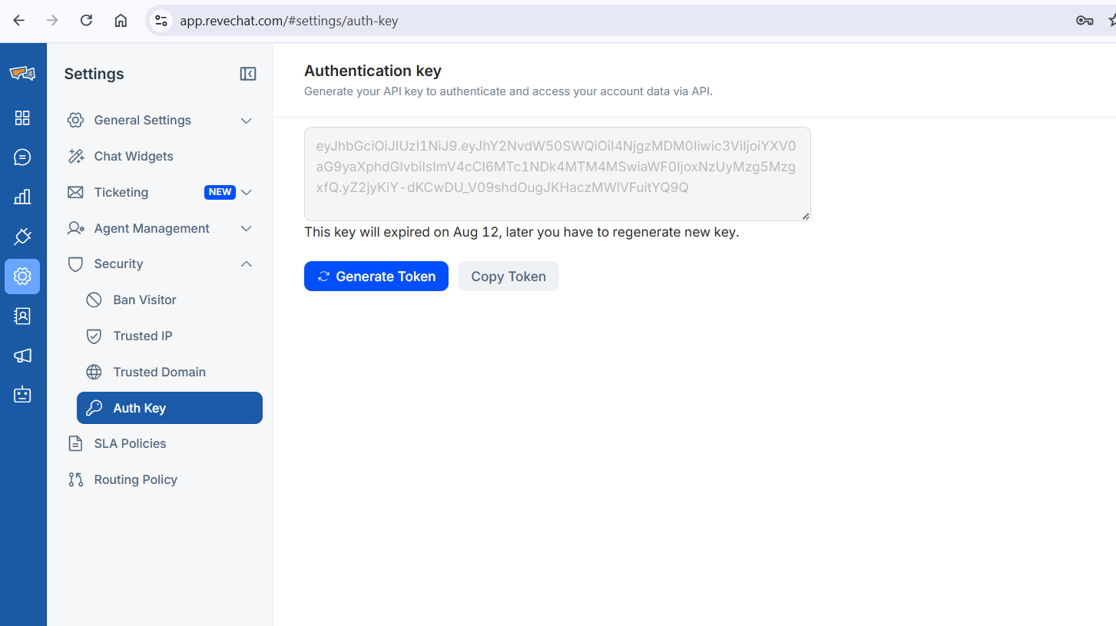Click the Settings sidebar title
The width and height of the screenshot is (1116, 626).
(94, 74)
